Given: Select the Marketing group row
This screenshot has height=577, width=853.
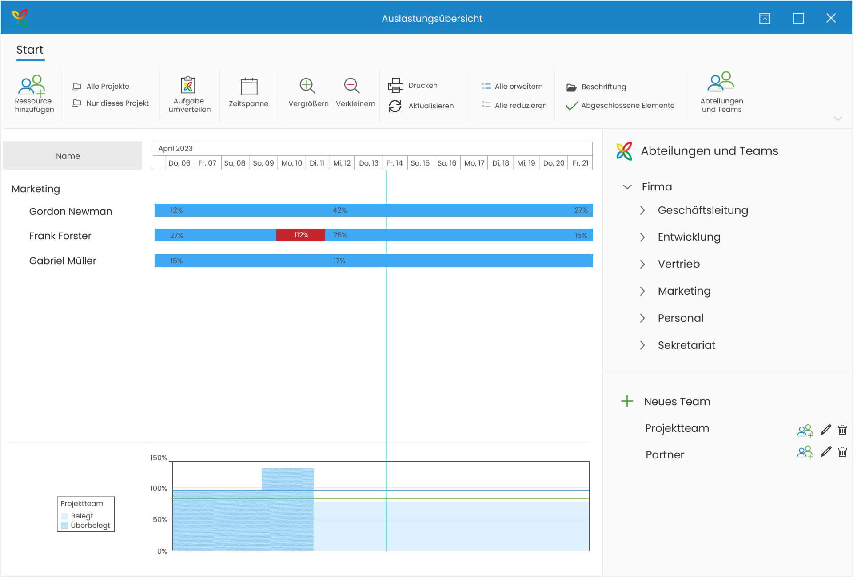Looking at the screenshot, I should point(36,189).
